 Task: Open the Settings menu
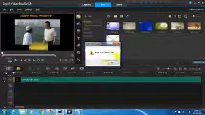29,10
